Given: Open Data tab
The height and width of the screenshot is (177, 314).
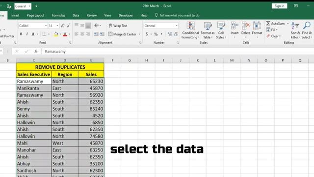Looking at the screenshot, I should (x=76, y=15).
